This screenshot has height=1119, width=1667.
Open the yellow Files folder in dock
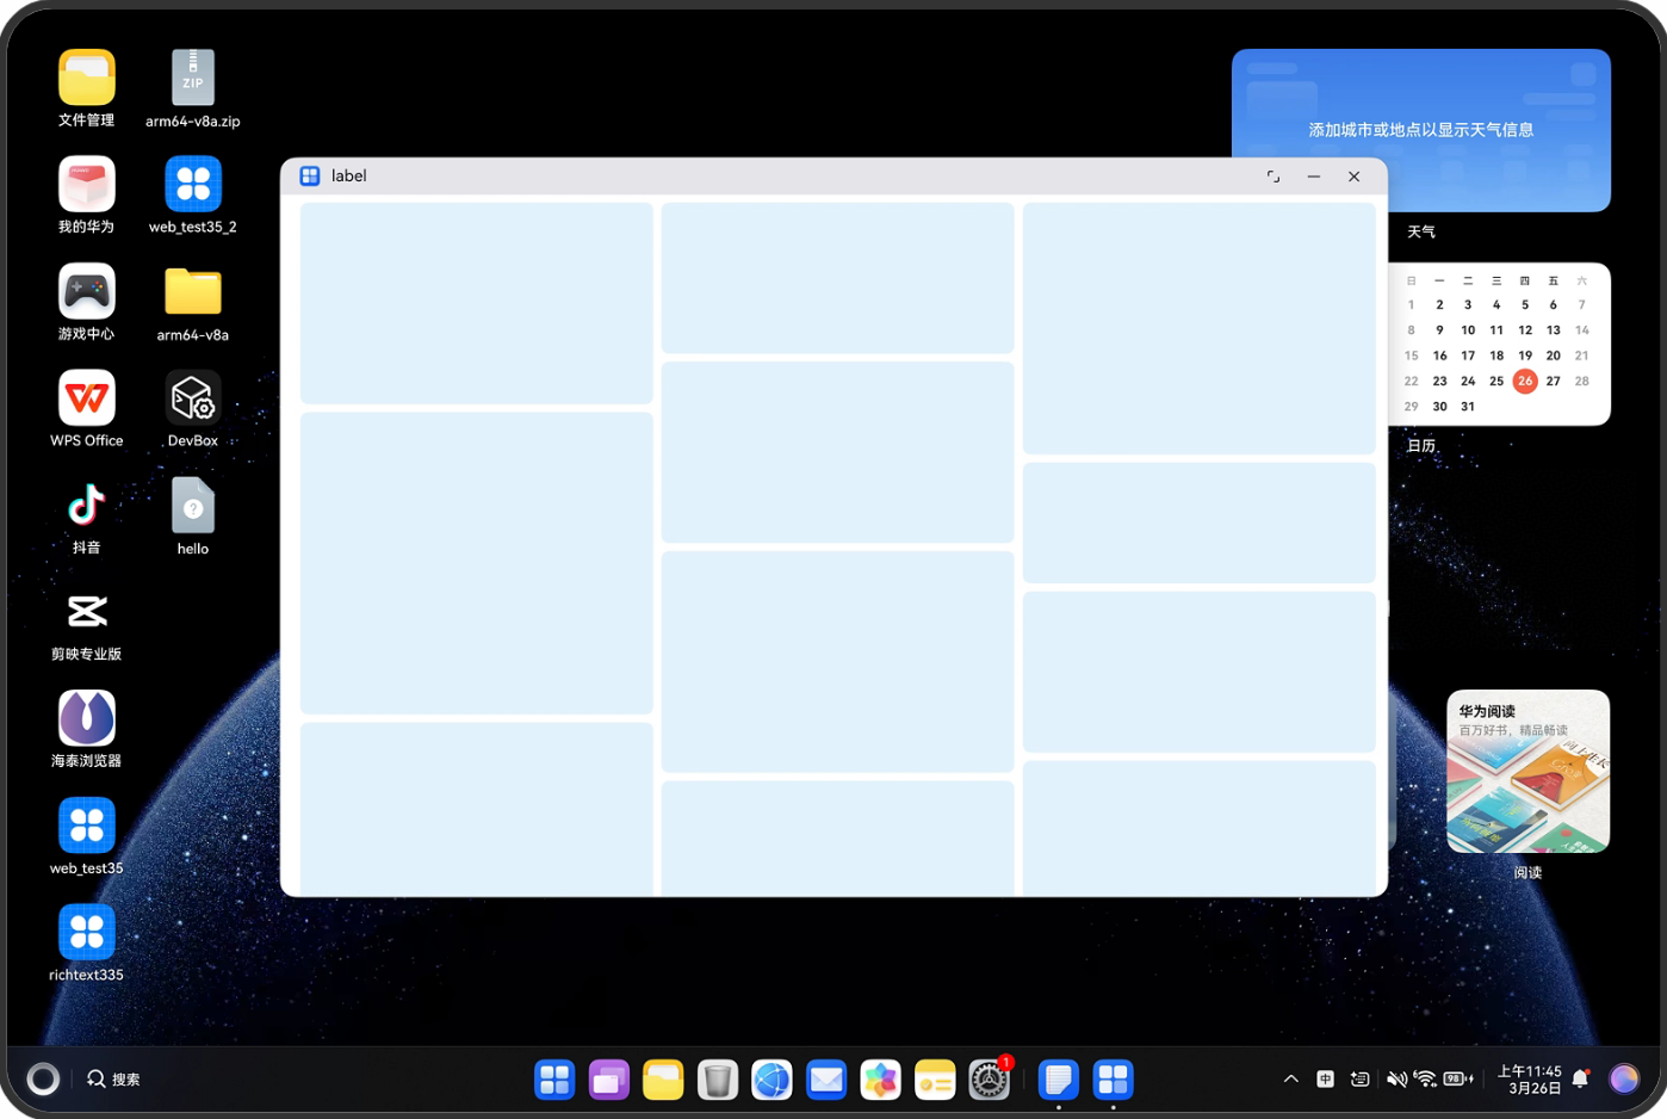click(662, 1079)
